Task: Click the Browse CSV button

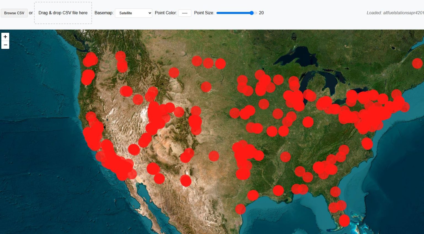Action: 14,13
